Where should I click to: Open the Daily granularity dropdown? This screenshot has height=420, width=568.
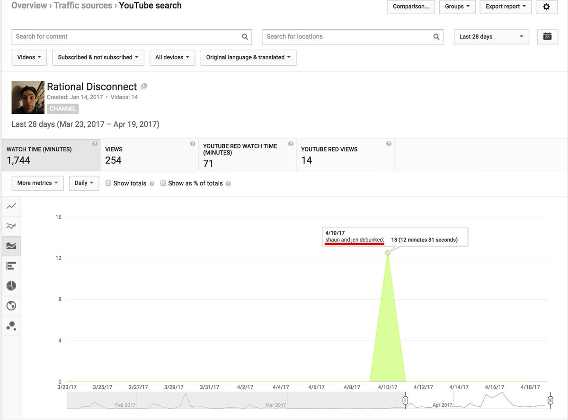[84, 183]
